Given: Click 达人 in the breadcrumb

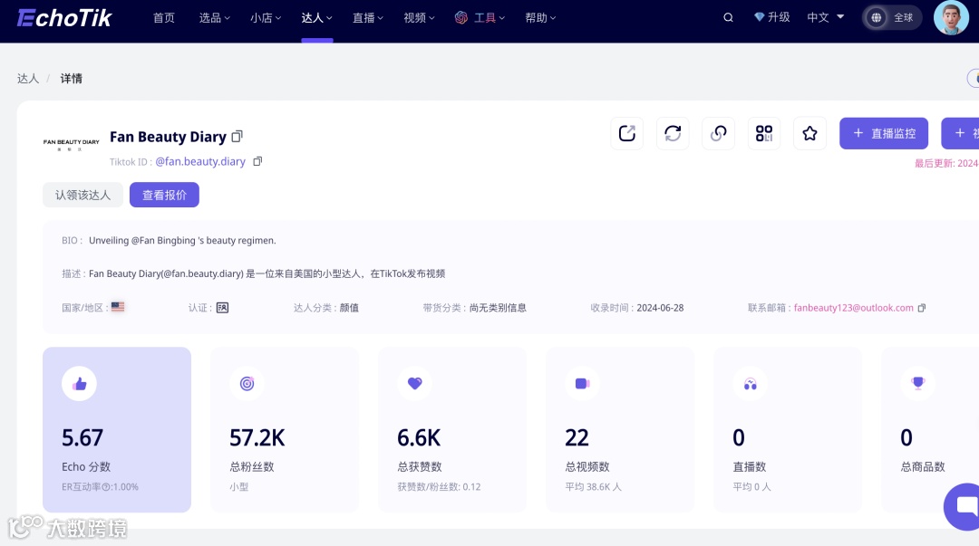Looking at the screenshot, I should click(28, 79).
